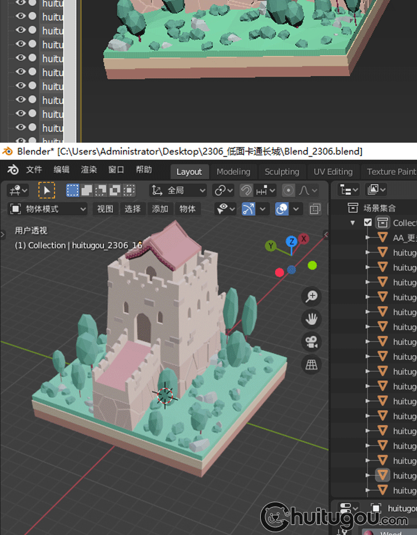417x535 pixels.
Task: Click the zoom view magnifier icon
Action: tap(311, 296)
